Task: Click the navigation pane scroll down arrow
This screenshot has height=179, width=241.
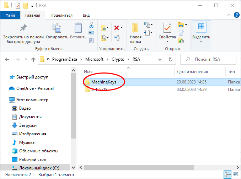Action: tap(73, 168)
